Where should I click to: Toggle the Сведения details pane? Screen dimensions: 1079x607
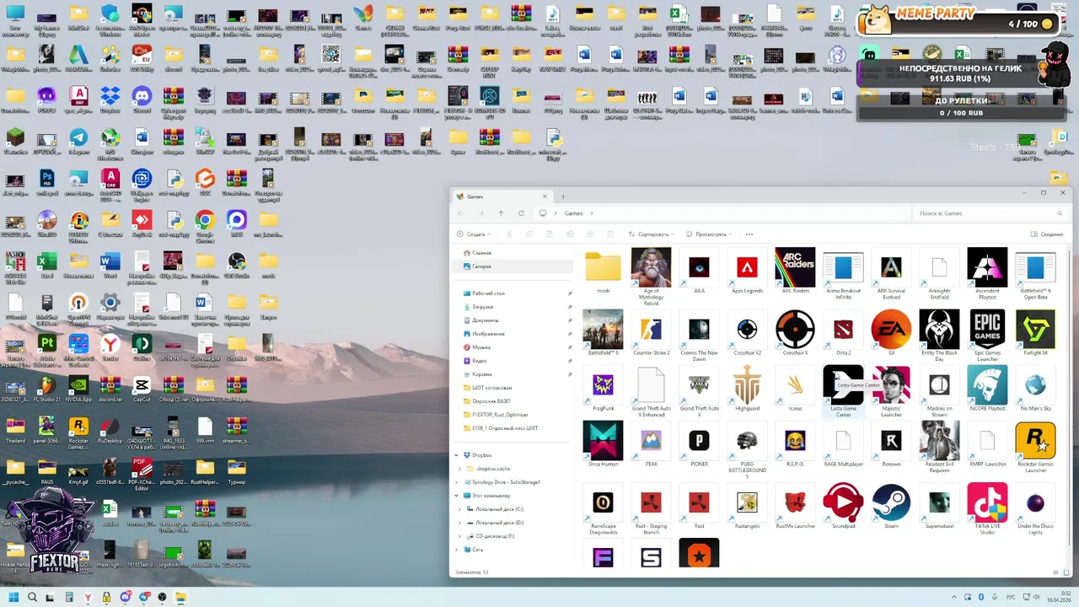(x=1047, y=234)
